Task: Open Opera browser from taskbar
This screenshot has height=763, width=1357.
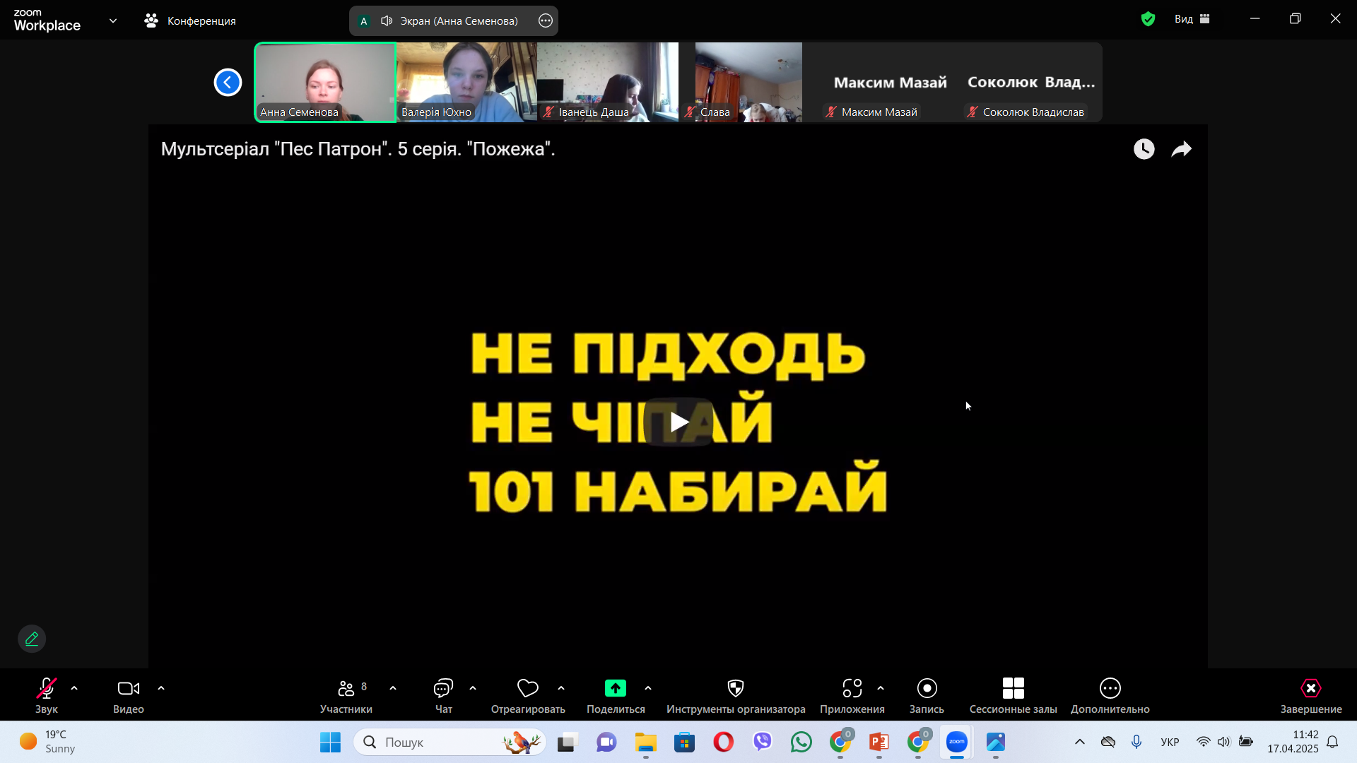Action: point(723,742)
